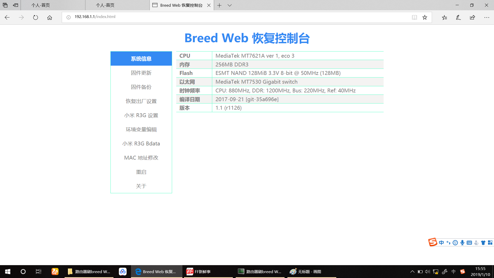494x278 pixels.
Task: Select 重启 to reboot router
Action: point(141,172)
